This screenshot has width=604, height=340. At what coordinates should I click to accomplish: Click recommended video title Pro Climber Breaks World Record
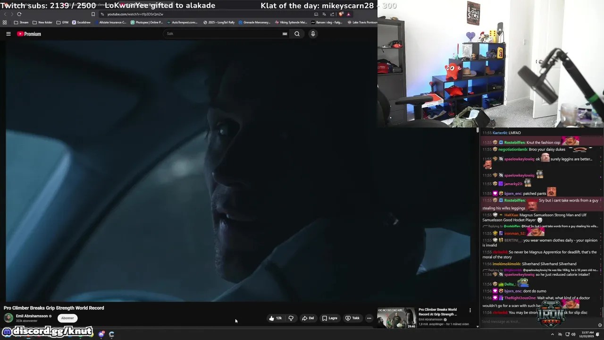(x=438, y=312)
